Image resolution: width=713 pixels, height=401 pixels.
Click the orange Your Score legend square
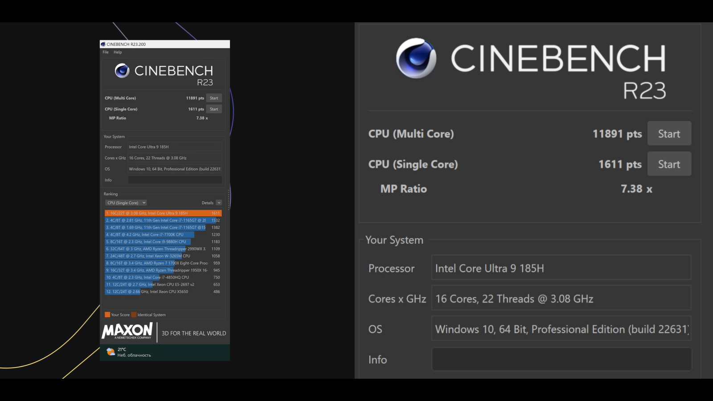[x=107, y=315]
